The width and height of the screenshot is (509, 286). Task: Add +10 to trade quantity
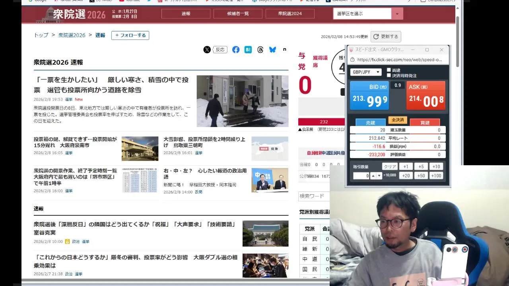(436, 167)
